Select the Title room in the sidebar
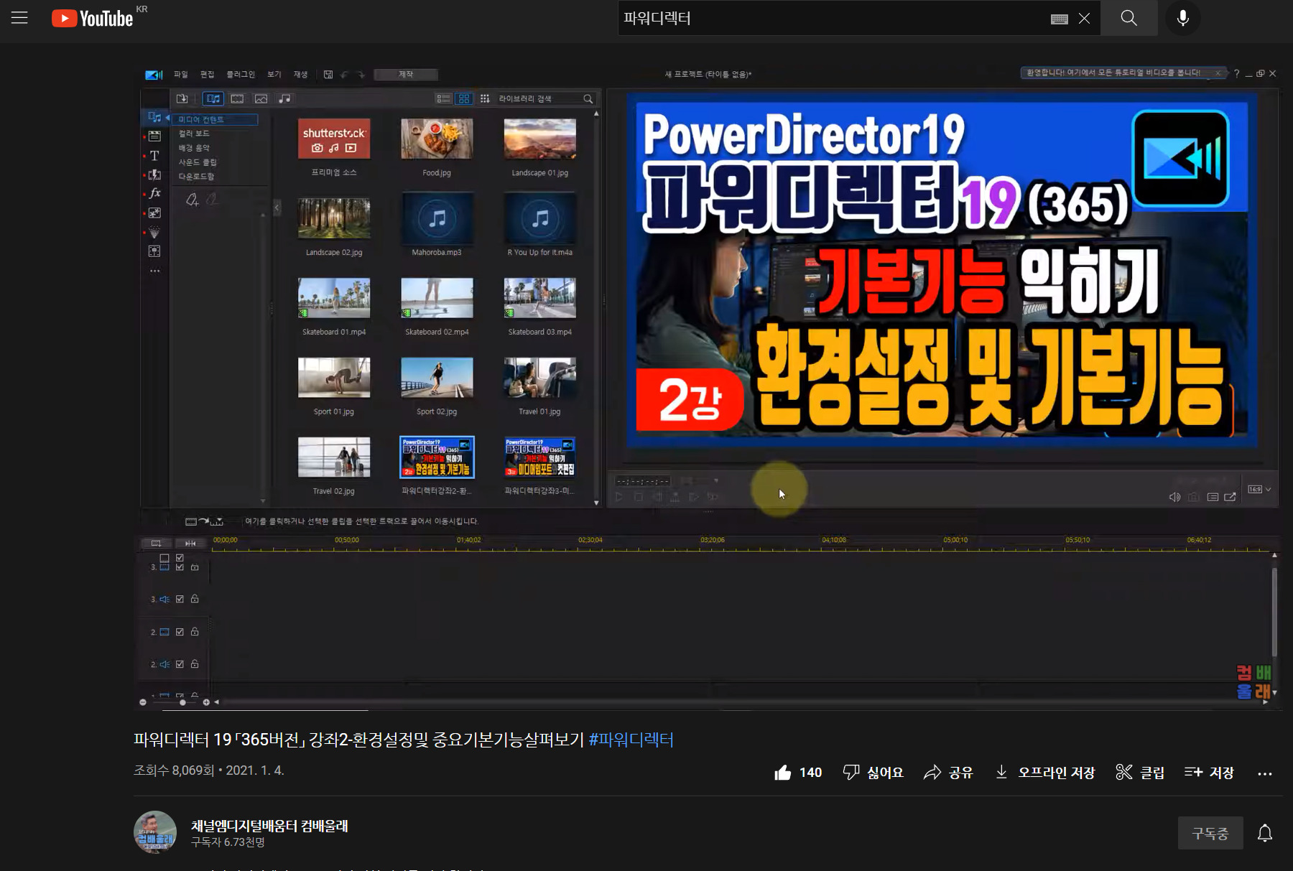The height and width of the screenshot is (871, 1293). 154,155
